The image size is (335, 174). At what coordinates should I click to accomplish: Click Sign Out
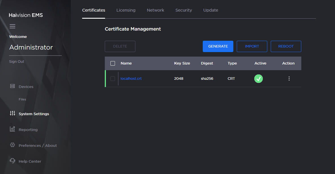pos(16,61)
